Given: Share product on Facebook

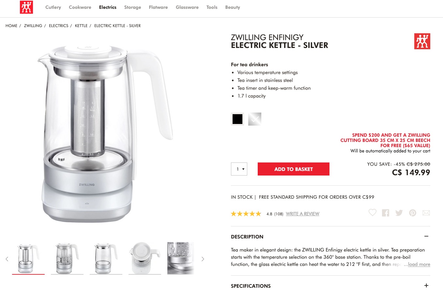Looking at the screenshot, I should point(386,213).
